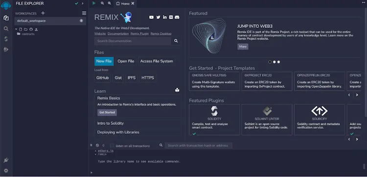The height and width of the screenshot is (177, 367).
Task: Click the Remix Basics Get Started button
Action: [x=107, y=113]
